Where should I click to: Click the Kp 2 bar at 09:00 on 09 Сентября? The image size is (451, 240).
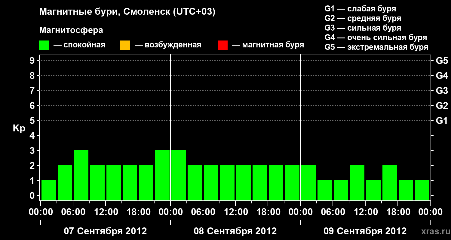click(357, 183)
